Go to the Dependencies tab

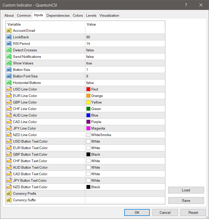58,16
